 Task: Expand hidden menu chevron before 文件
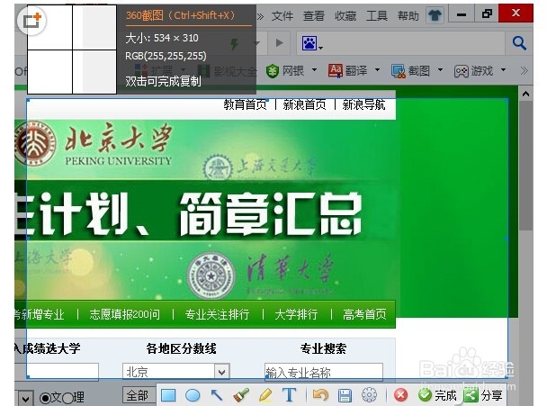point(260,15)
